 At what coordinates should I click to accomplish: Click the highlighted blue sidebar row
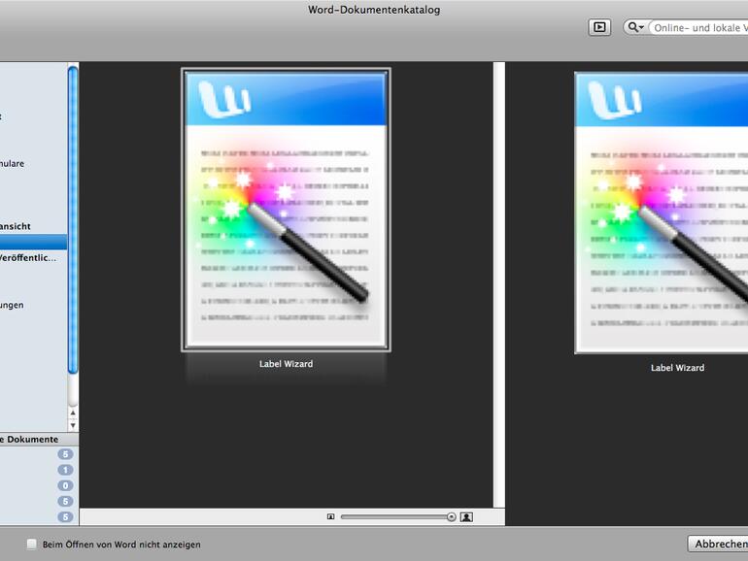click(33, 242)
